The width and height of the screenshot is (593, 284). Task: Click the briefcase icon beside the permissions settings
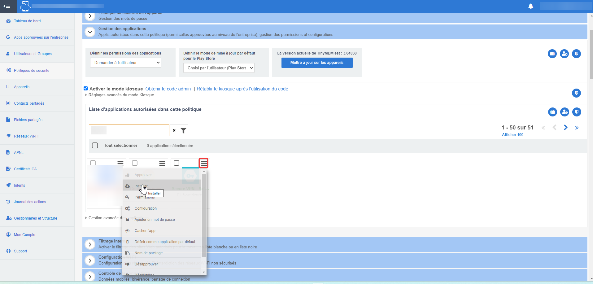552,54
